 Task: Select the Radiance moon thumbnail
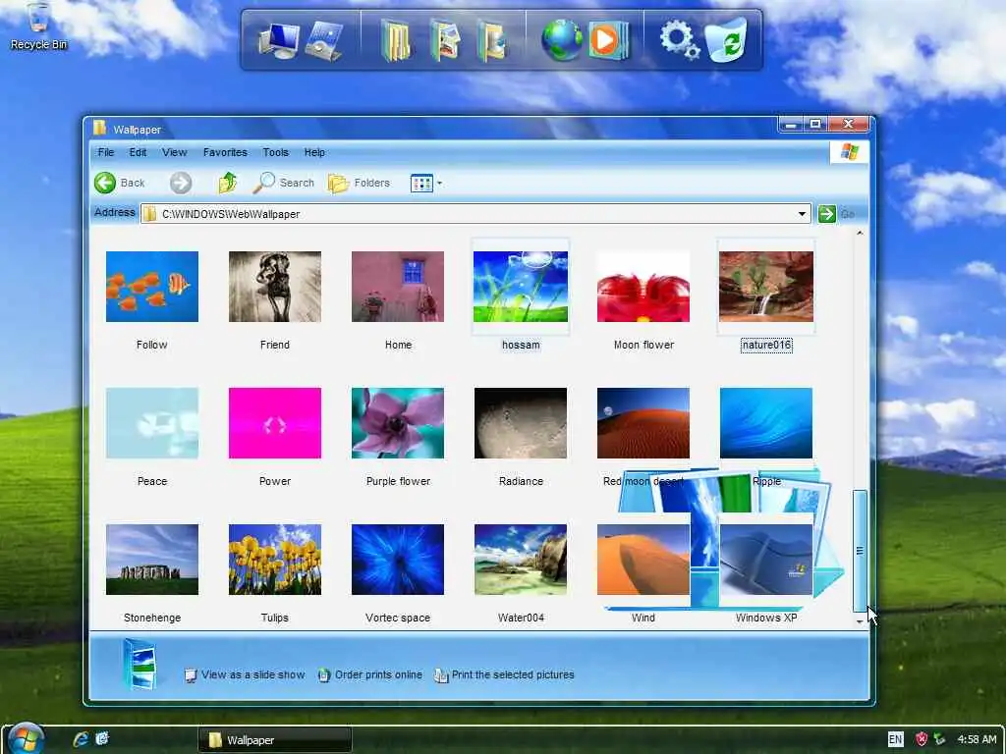coord(521,423)
